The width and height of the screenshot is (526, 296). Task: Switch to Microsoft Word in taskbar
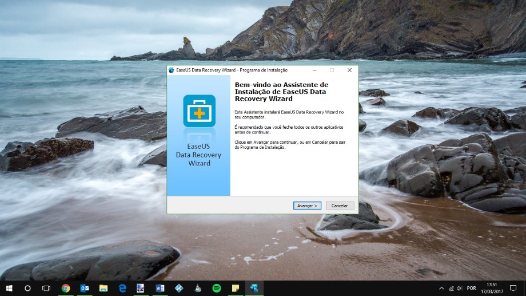click(160, 288)
